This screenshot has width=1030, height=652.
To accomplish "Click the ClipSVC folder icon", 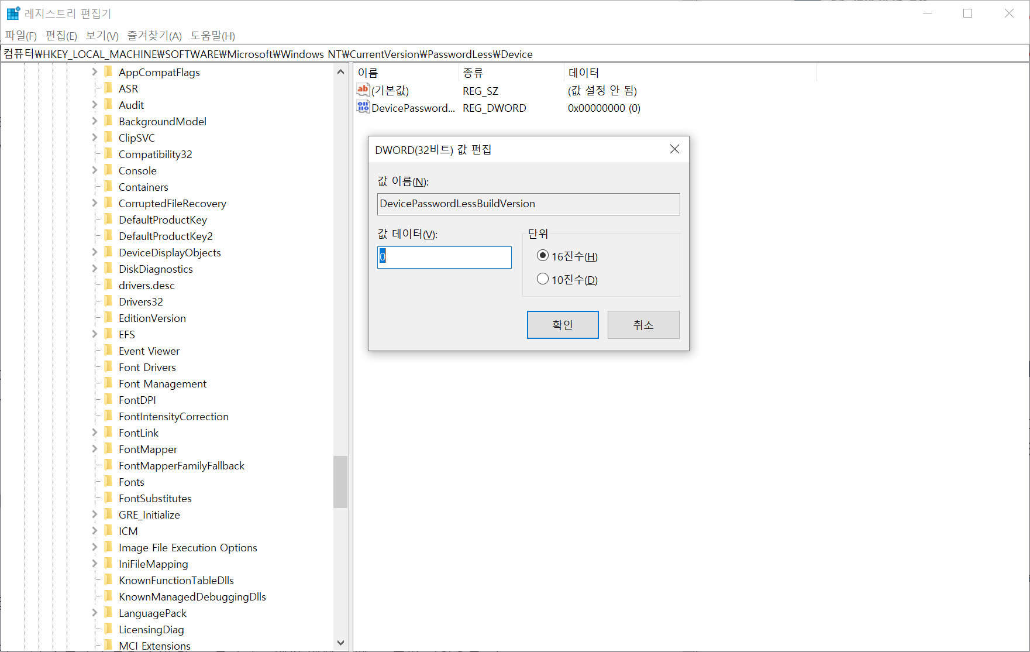I will point(108,138).
